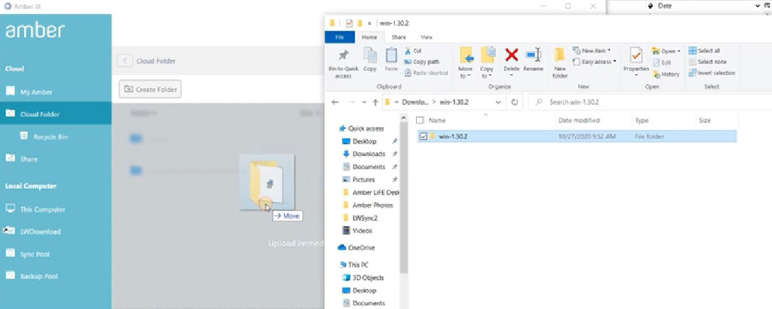772x309 pixels.
Task: Open the Easy access dropdown
Action: tap(595, 62)
